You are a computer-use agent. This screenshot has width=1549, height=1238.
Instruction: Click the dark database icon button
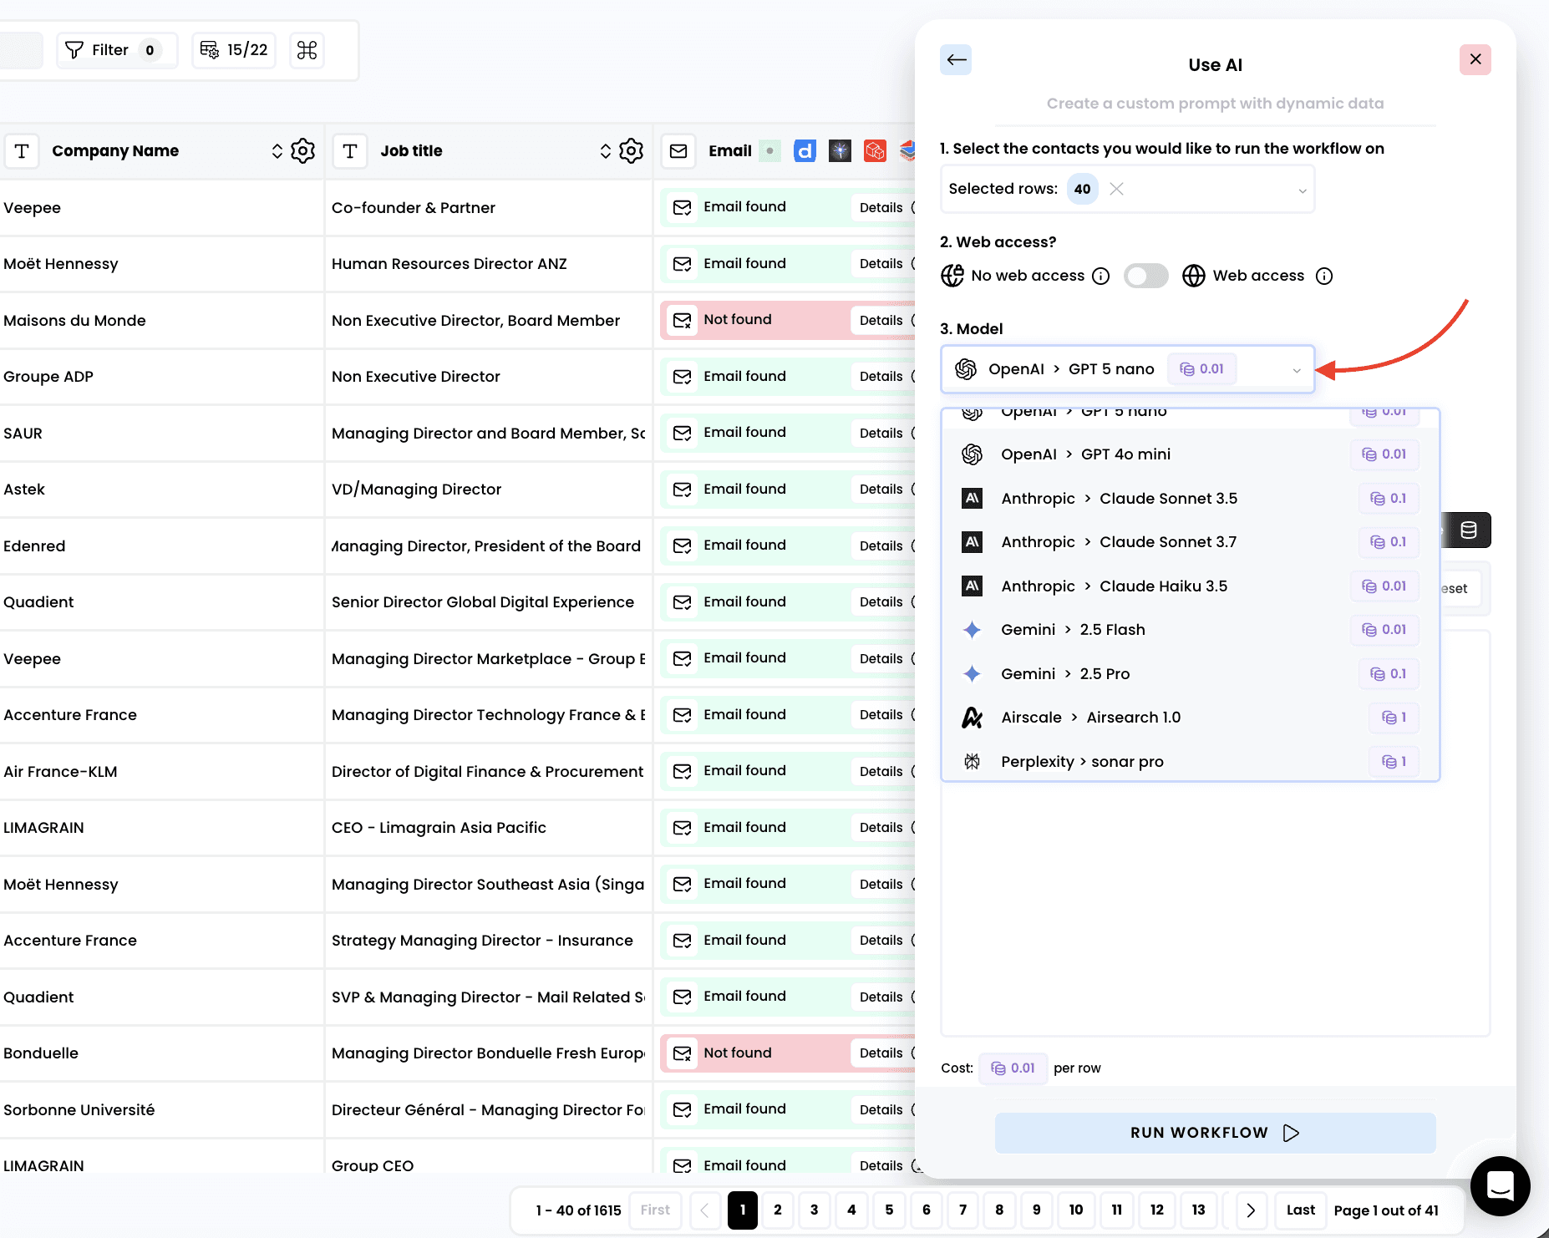(1468, 530)
